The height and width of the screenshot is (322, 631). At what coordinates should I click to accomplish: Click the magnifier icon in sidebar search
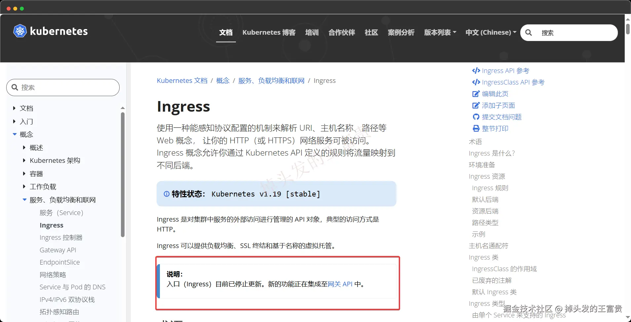coord(15,88)
